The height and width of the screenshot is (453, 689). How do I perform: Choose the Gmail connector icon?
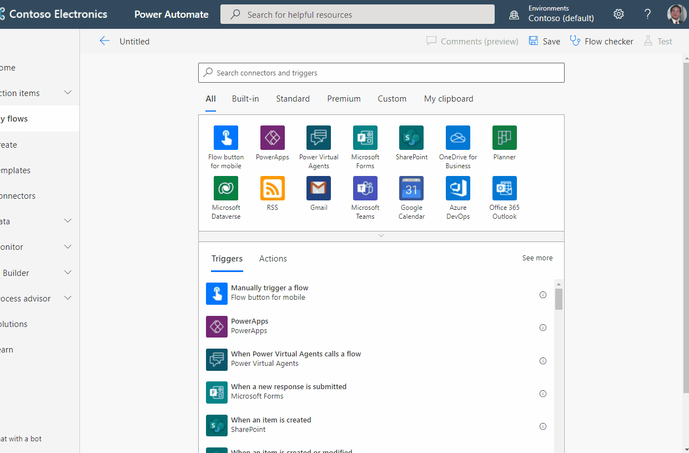click(x=319, y=188)
